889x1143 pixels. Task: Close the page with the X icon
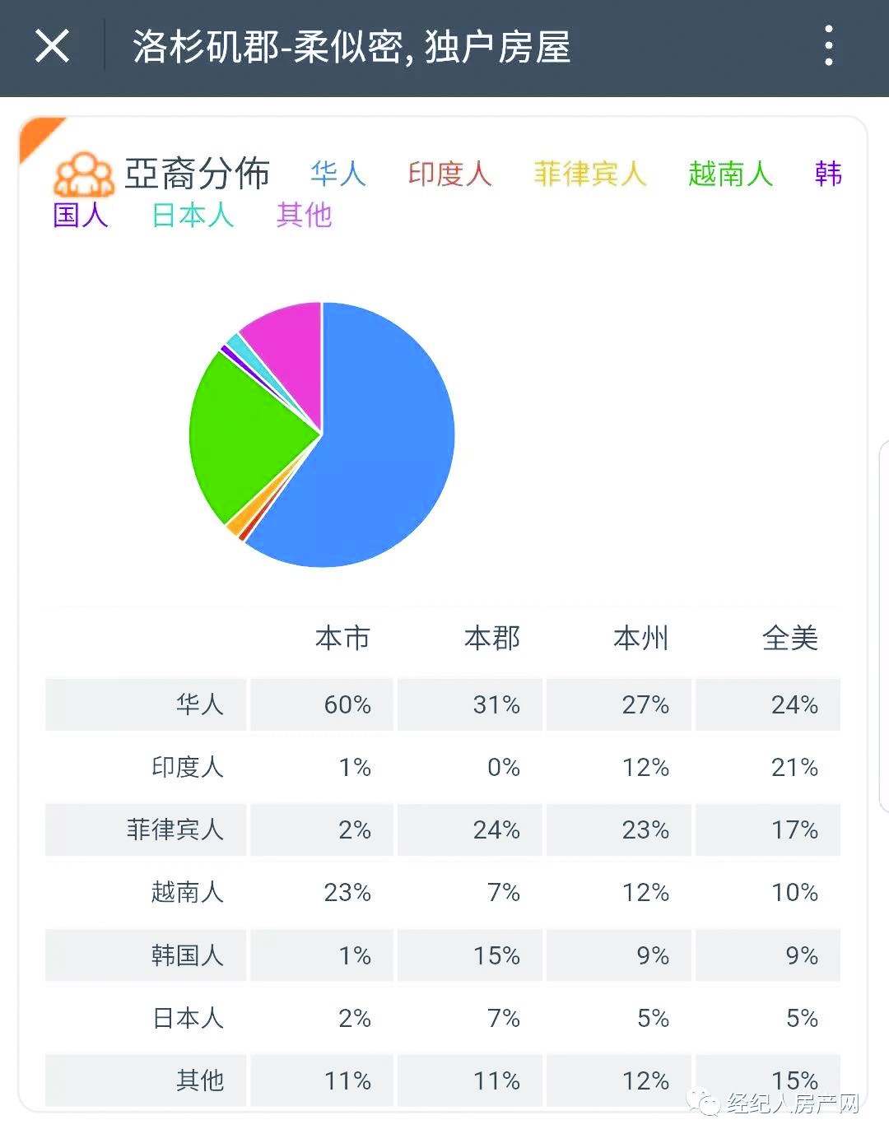pyautogui.click(x=52, y=46)
